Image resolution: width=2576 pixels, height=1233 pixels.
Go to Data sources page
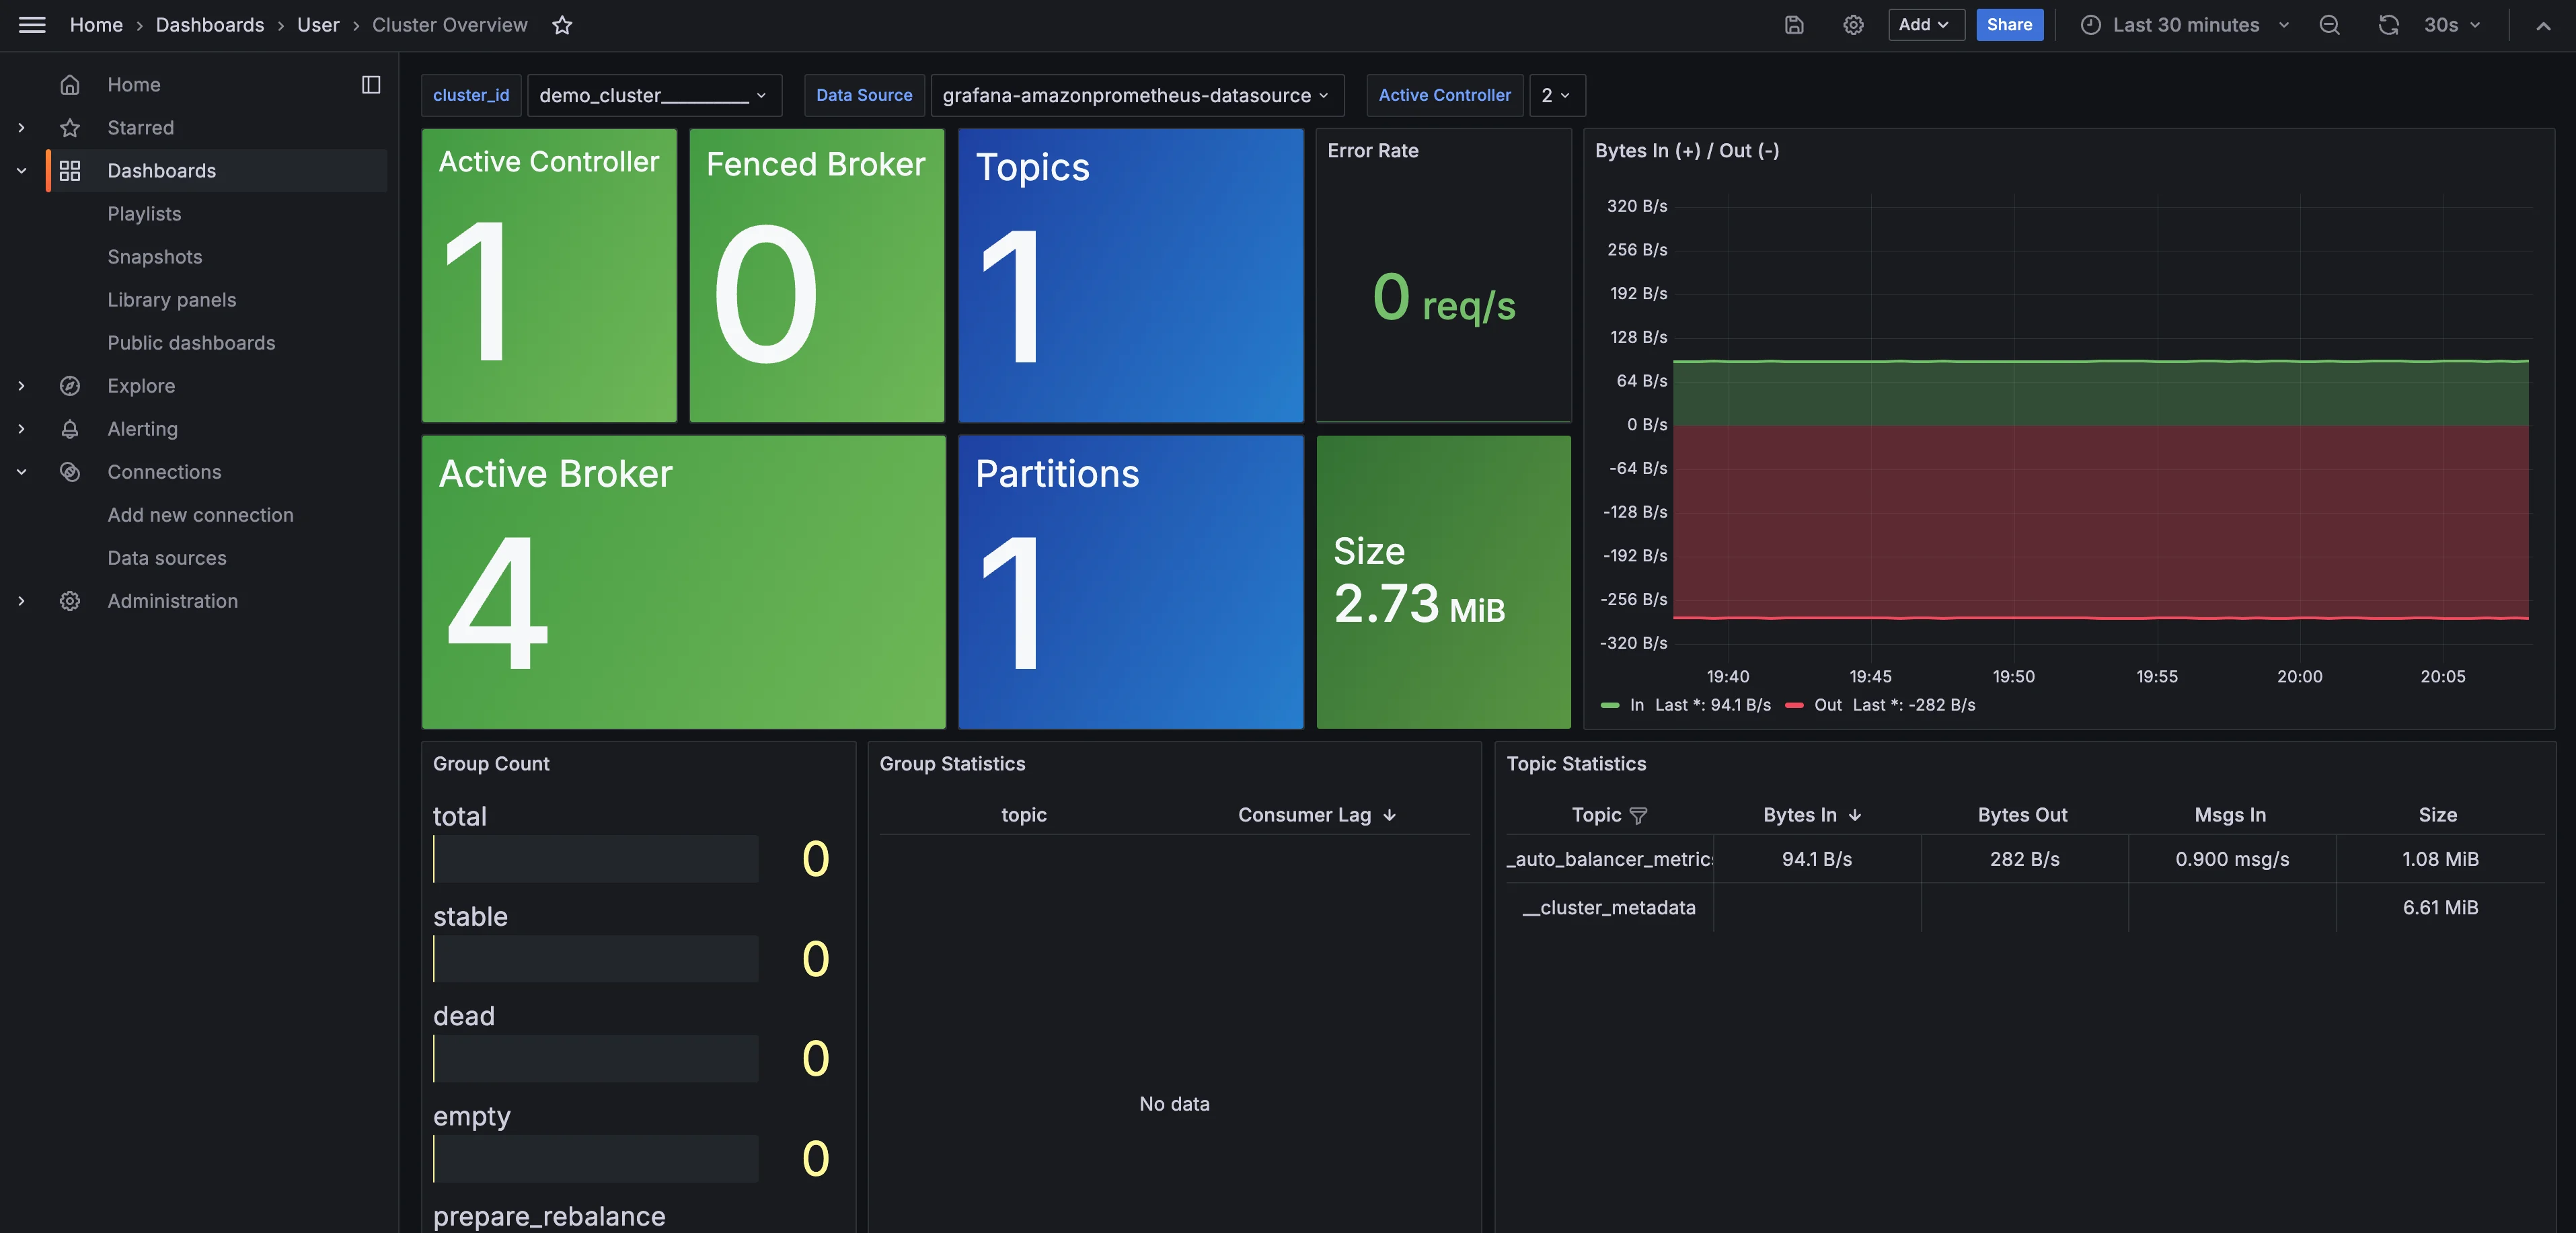[x=167, y=559]
